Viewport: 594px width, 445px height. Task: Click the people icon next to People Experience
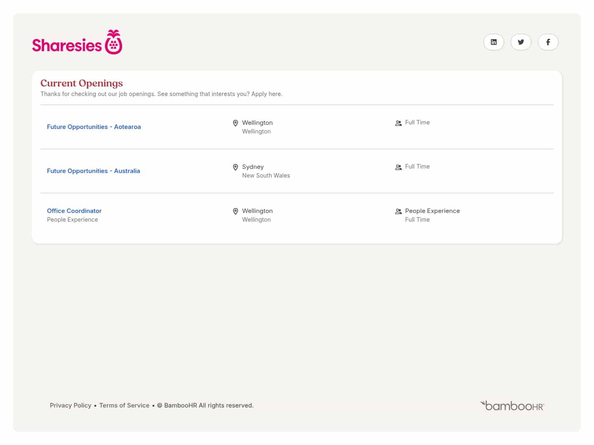tap(398, 211)
